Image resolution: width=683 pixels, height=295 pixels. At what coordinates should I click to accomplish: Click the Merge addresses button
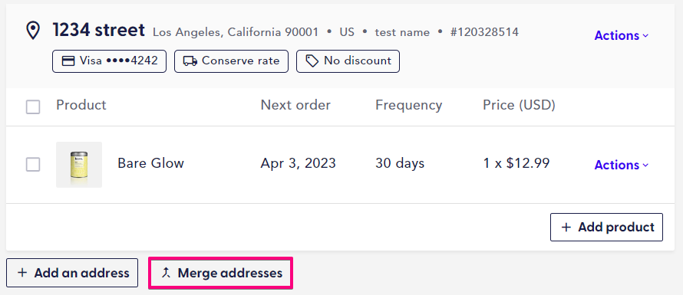pyautogui.click(x=220, y=274)
